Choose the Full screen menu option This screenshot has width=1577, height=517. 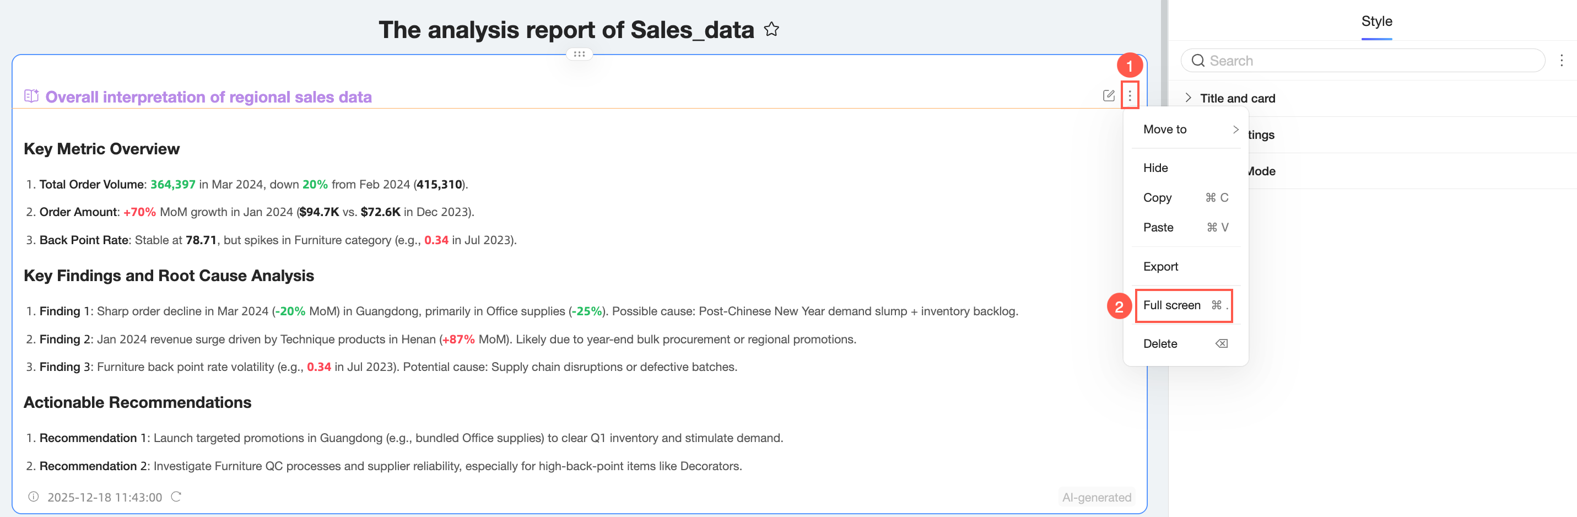point(1172,305)
